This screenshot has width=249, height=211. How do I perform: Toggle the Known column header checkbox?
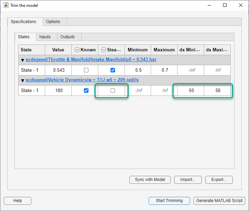(x=77, y=50)
